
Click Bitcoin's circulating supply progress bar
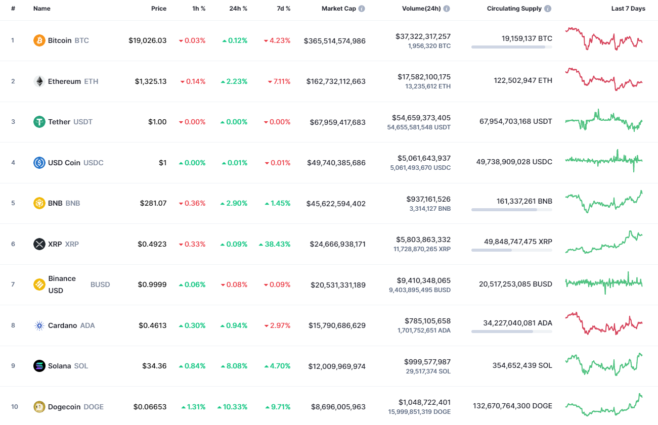click(512, 47)
